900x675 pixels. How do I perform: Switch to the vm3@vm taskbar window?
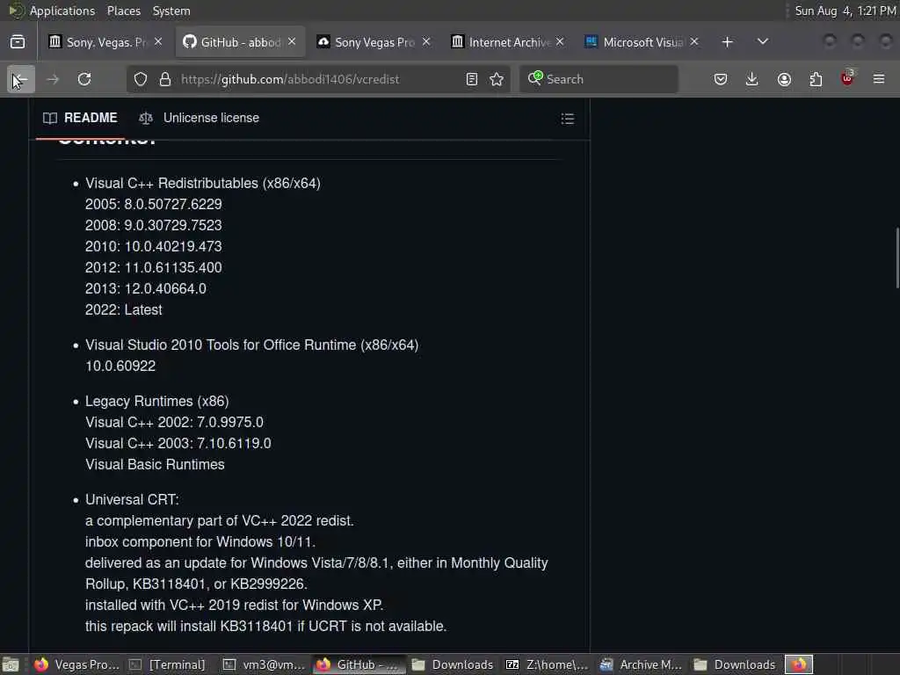pos(265,664)
